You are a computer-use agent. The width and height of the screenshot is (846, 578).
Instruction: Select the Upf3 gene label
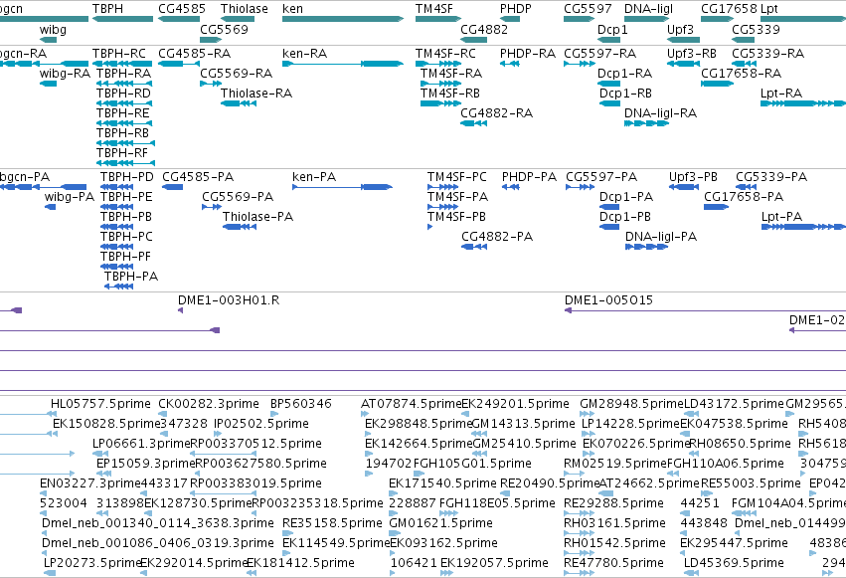click(680, 29)
